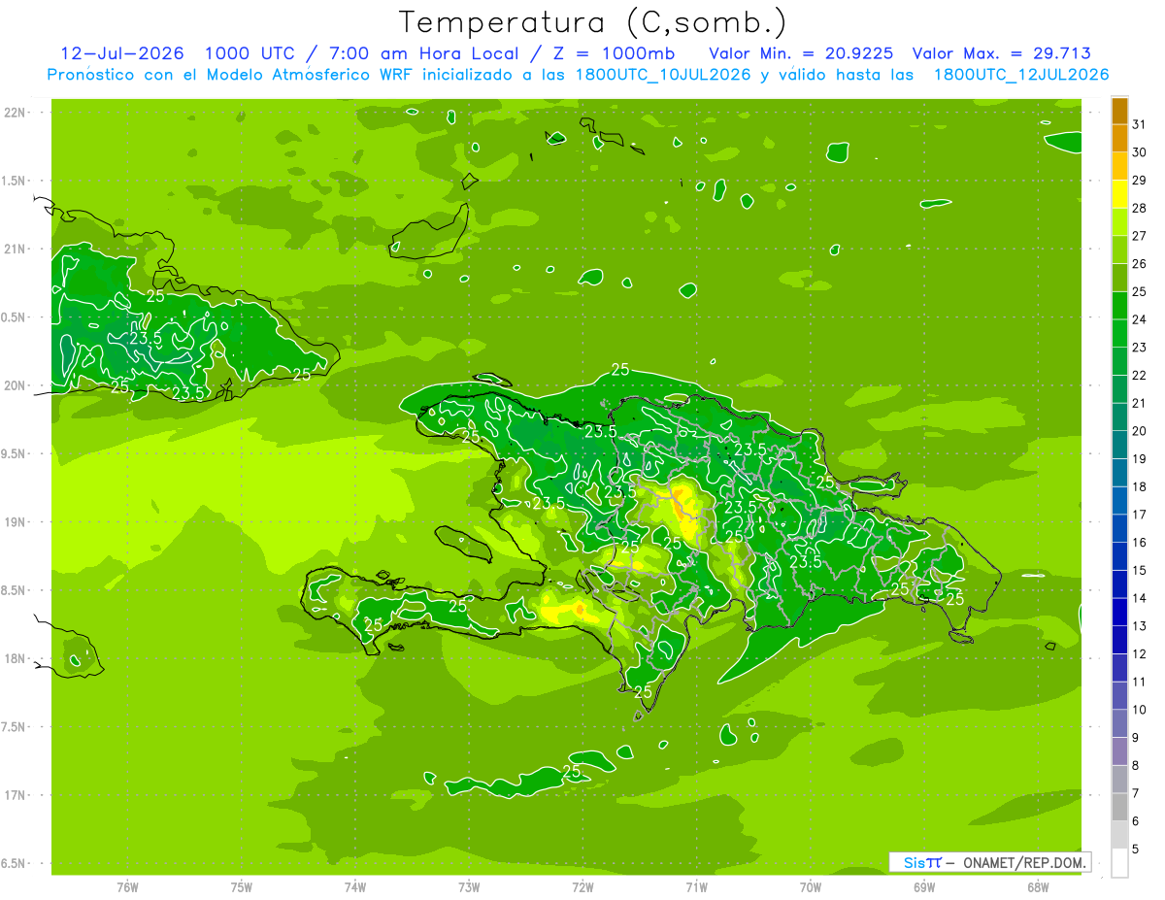Screen dimensions: 1165x900
Task: Click the SisPI ONAMET/REP.DOM. credit box
Action: pos(989,862)
